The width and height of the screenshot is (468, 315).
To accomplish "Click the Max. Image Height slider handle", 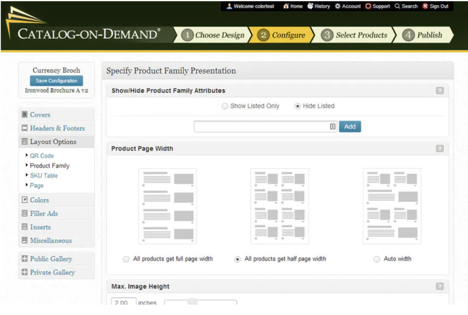I will tap(193, 302).
